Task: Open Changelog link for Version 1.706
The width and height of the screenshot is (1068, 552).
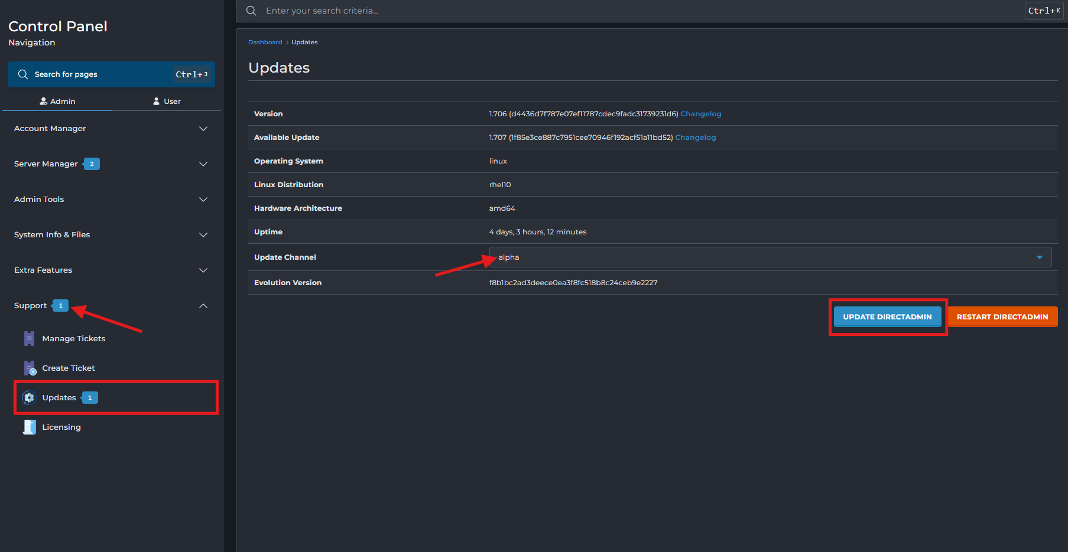Action: (x=701, y=114)
